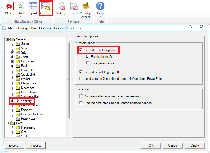210x153 pixels.
Task: Select the PivotTable folder icon
Action: pyautogui.click(x=18, y=70)
